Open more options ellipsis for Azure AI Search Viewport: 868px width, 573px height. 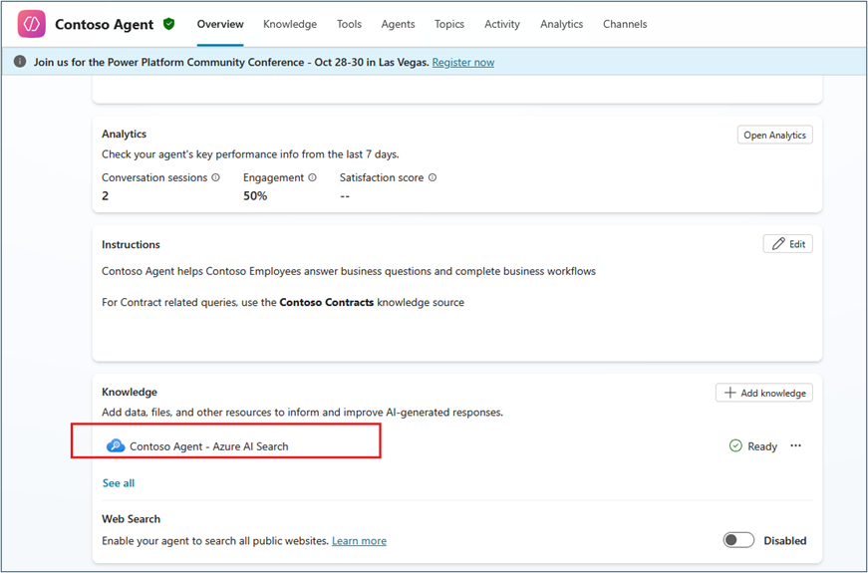(796, 445)
